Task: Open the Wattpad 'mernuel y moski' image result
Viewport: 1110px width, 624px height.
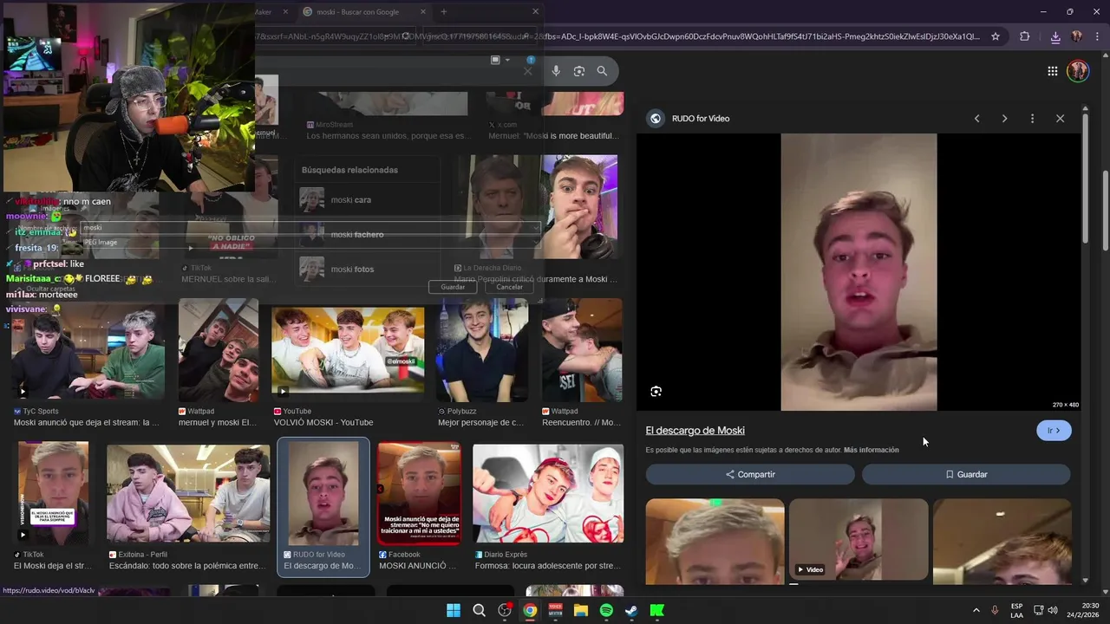Action: [x=218, y=350]
